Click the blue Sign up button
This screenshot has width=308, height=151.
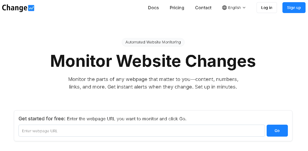294,8
